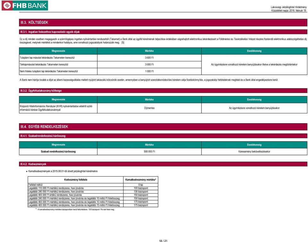Click the FHB Bank logo
This screenshot has height=242, width=308.
[25, 5]
